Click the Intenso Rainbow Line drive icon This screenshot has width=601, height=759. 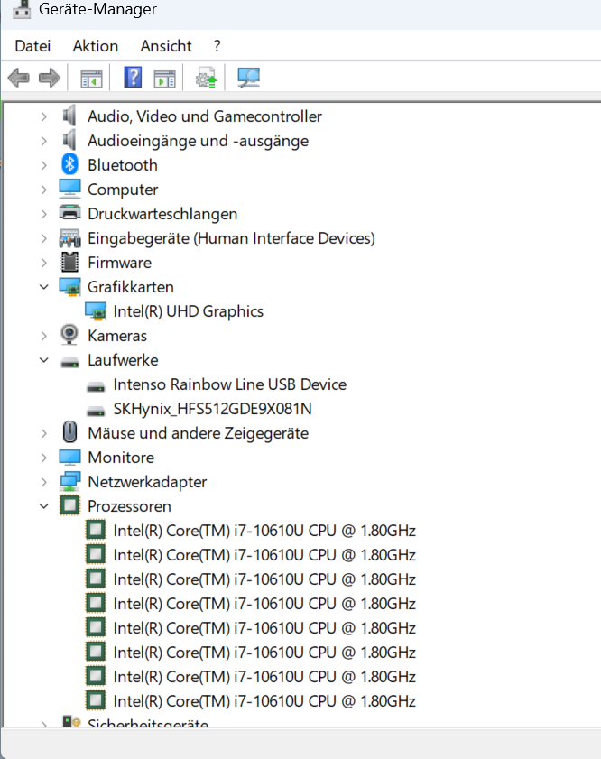coord(96,386)
